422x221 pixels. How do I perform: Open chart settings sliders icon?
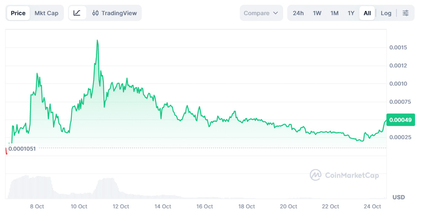coord(406,13)
